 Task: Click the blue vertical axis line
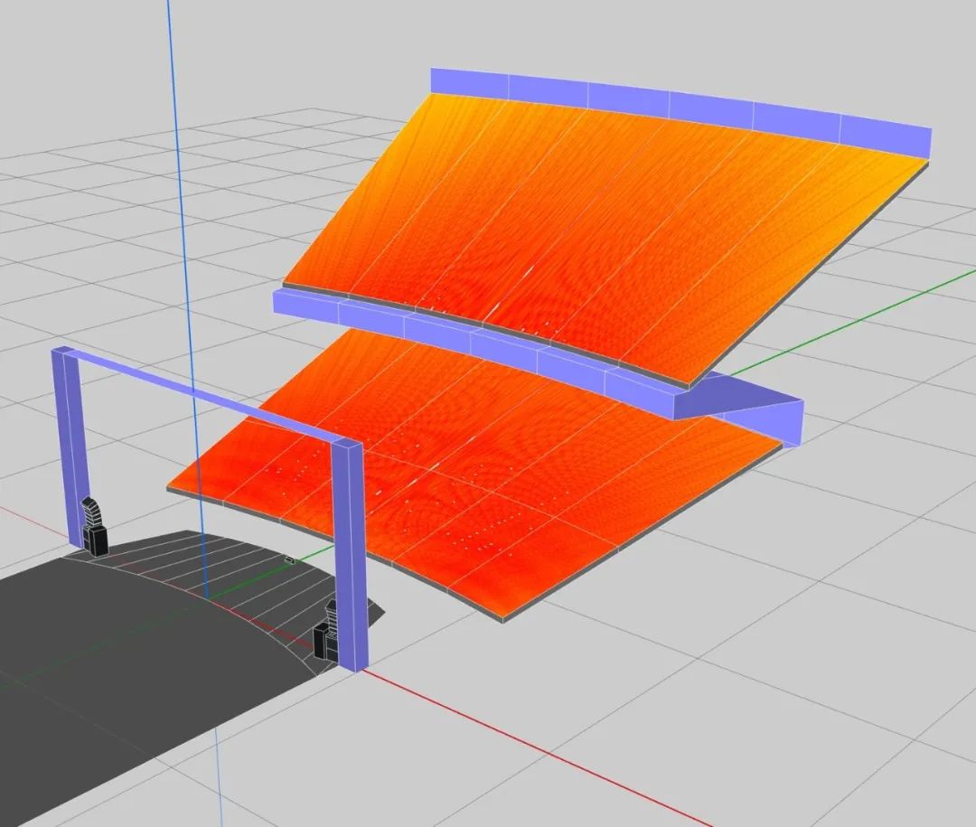click(176, 181)
